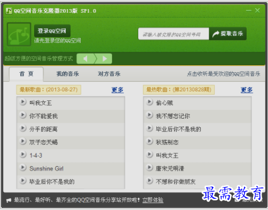Image resolution: width=268 pixels, height=210 pixels.
Task: Select song title 双子恋天蝎
Action: tap(44, 142)
